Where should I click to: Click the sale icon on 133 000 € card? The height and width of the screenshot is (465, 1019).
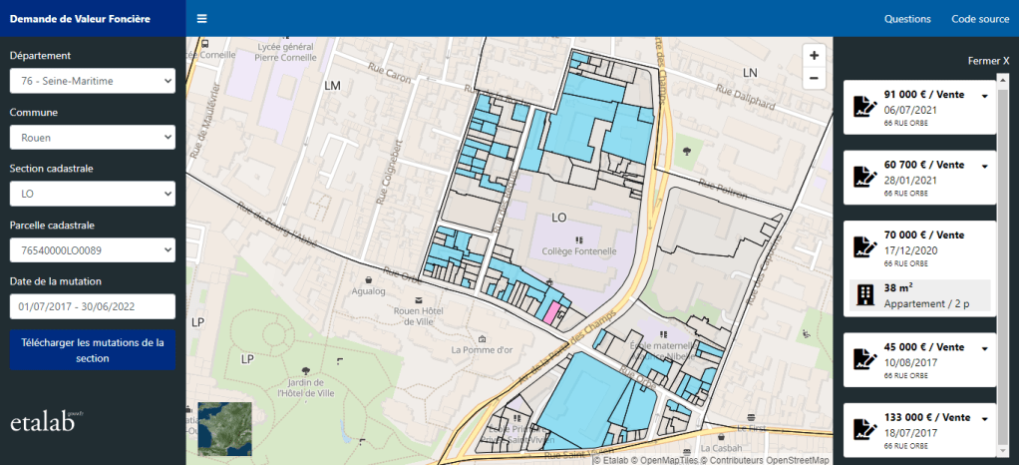tap(863, 429)
